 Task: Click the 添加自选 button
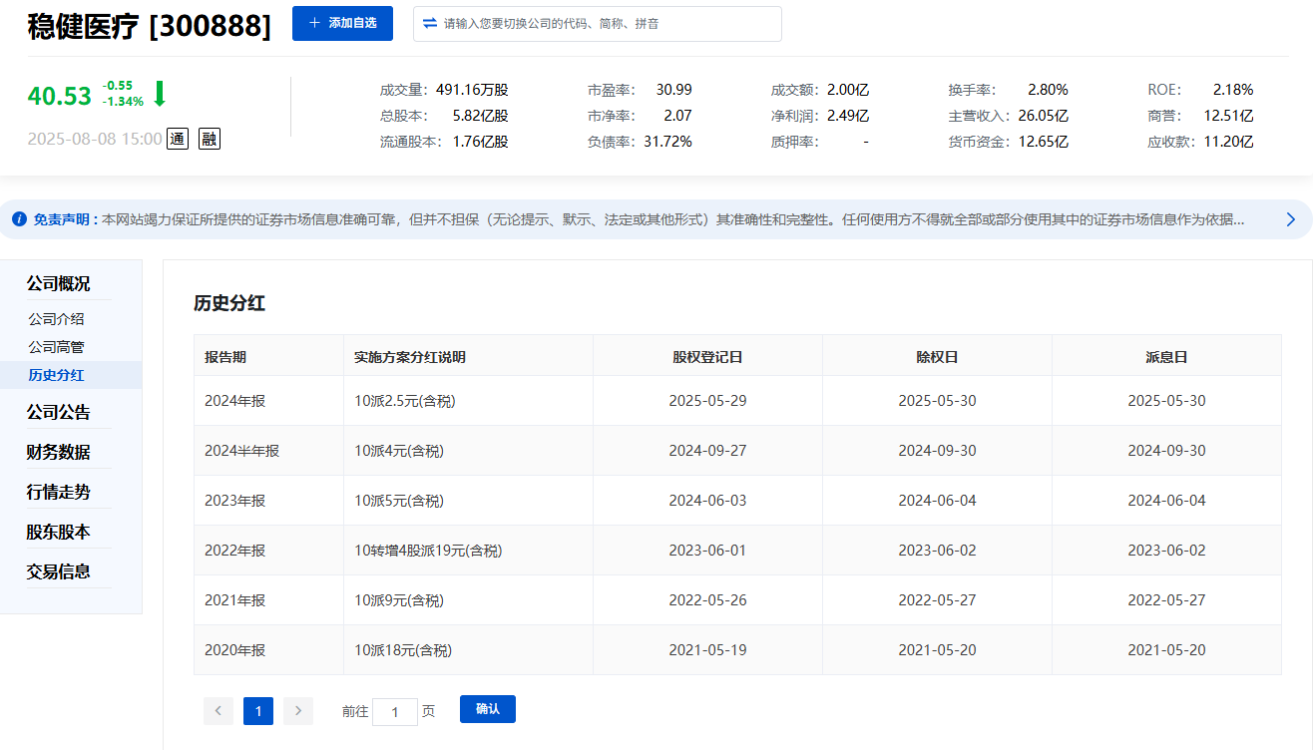pos(342,23)
